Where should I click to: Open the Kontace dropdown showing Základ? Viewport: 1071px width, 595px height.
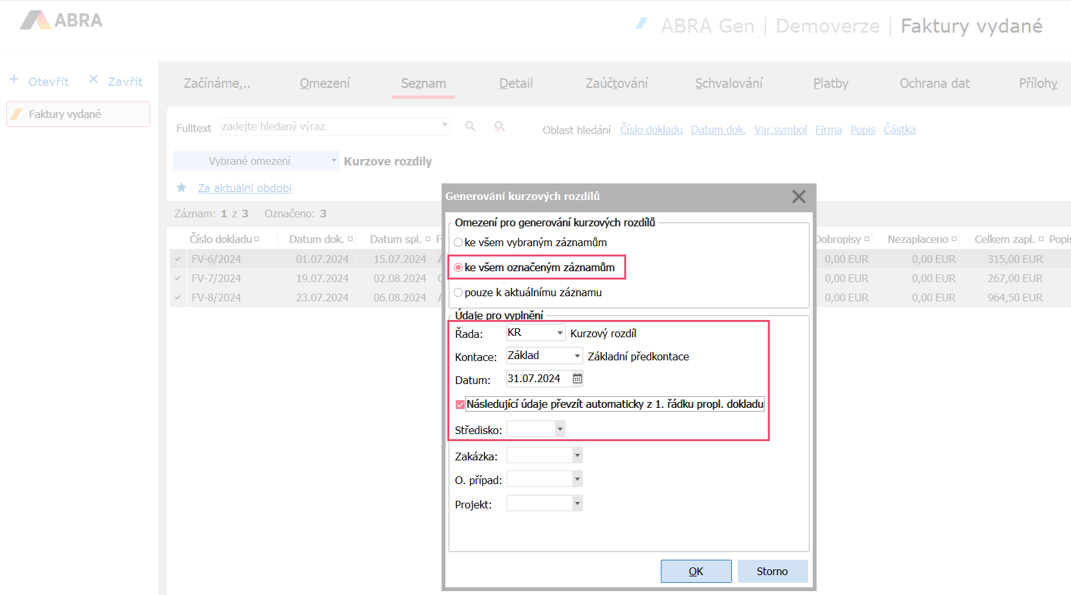577,356
